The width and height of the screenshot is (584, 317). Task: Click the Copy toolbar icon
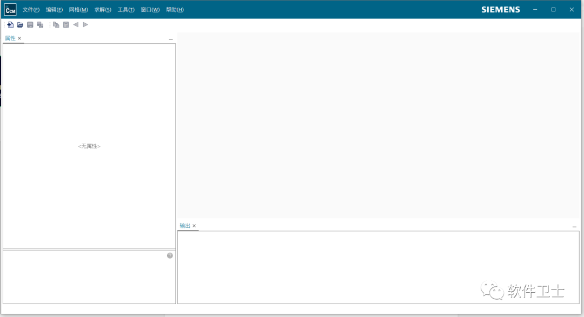56,25
